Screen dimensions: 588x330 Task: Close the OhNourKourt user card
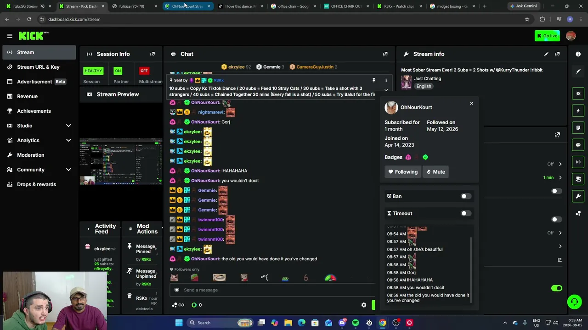471,103
